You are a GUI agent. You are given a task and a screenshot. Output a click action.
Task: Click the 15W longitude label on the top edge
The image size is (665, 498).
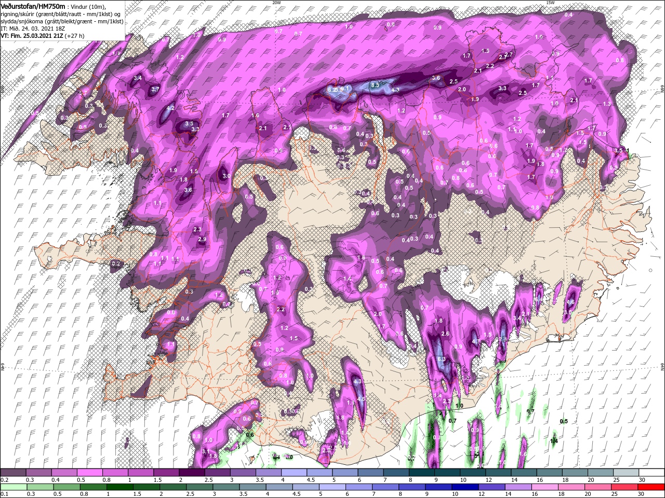tap(550, 3)
